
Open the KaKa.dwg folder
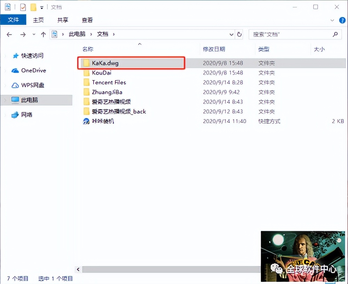[104, 63]
